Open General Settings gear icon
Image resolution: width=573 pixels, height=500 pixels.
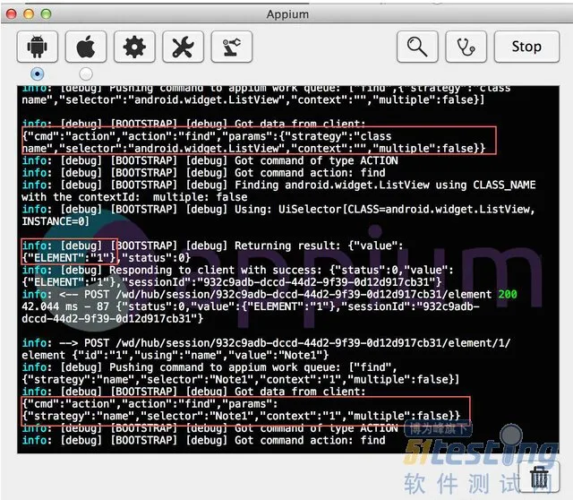(134, 47)
